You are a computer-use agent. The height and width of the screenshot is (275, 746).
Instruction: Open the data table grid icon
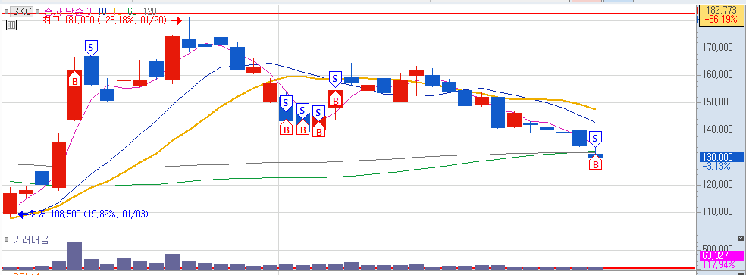pyautogui.click(x=11, y=25)
